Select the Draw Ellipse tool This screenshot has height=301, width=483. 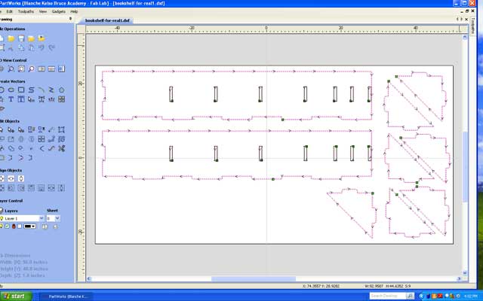point(11,90)
